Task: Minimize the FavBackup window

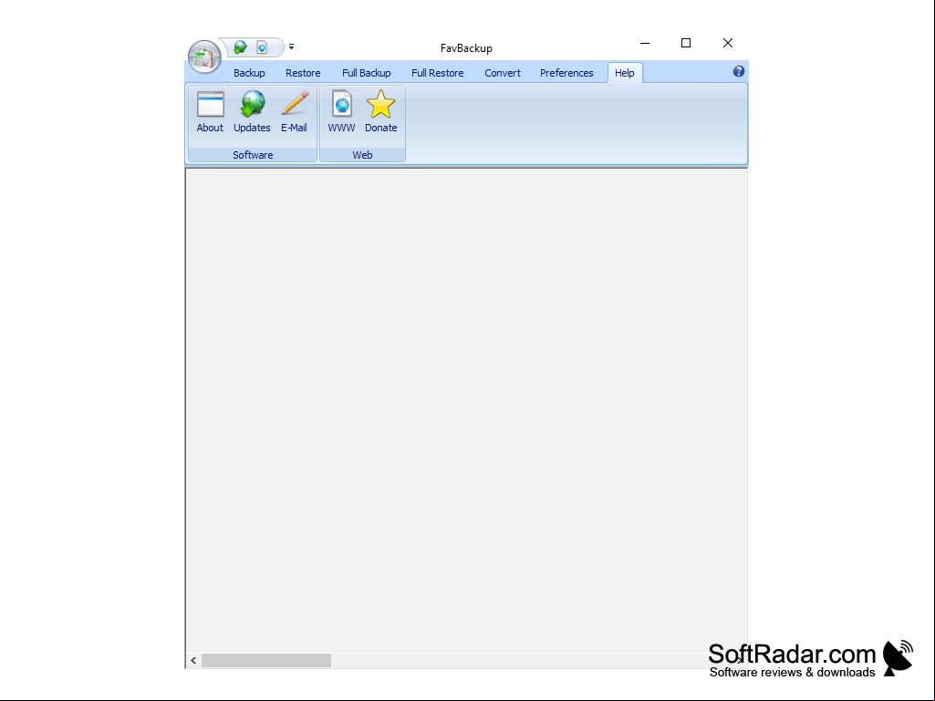Action: point(645,43)
